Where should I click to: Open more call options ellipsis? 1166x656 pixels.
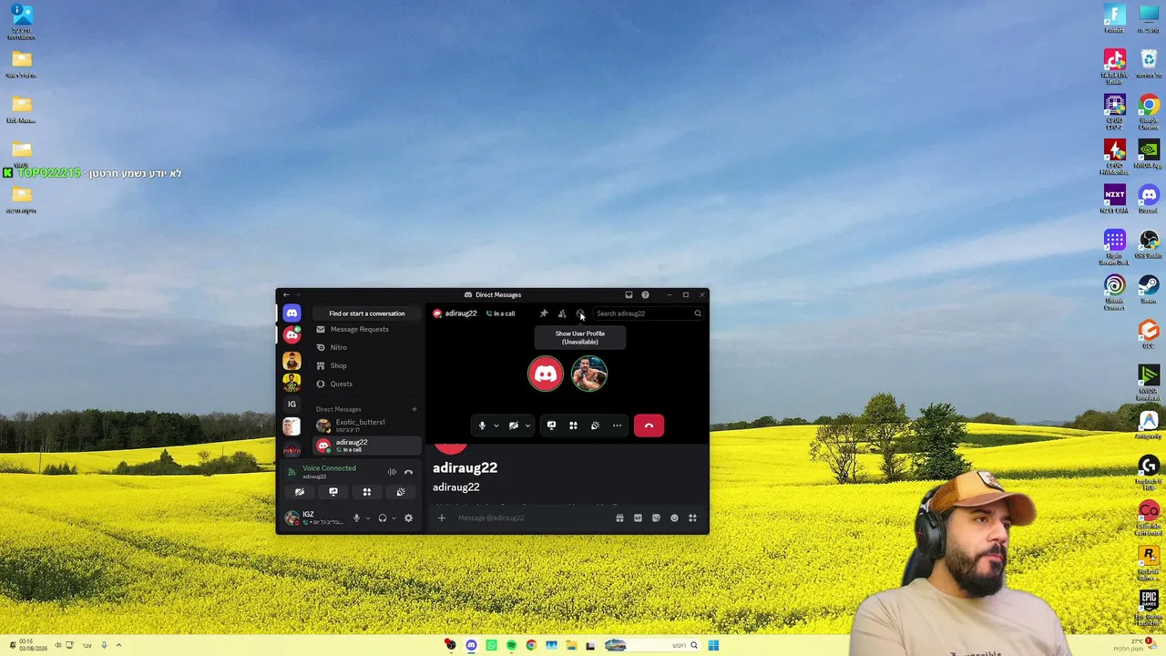tap(617, 425)
